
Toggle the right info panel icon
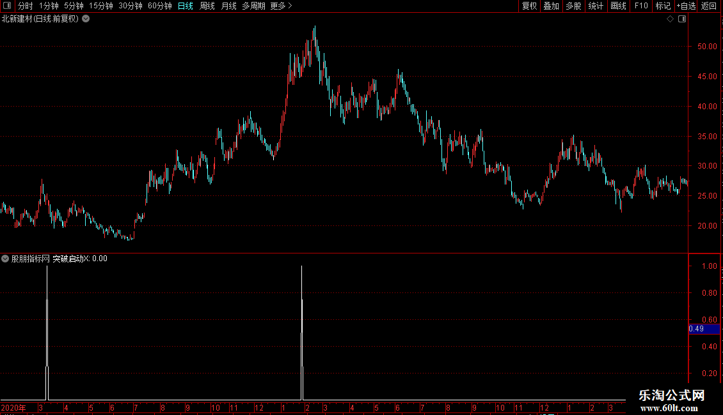point(682,19)
